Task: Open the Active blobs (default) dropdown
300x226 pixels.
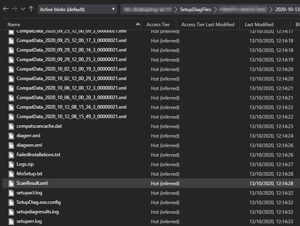Action: tap(78, 9)
